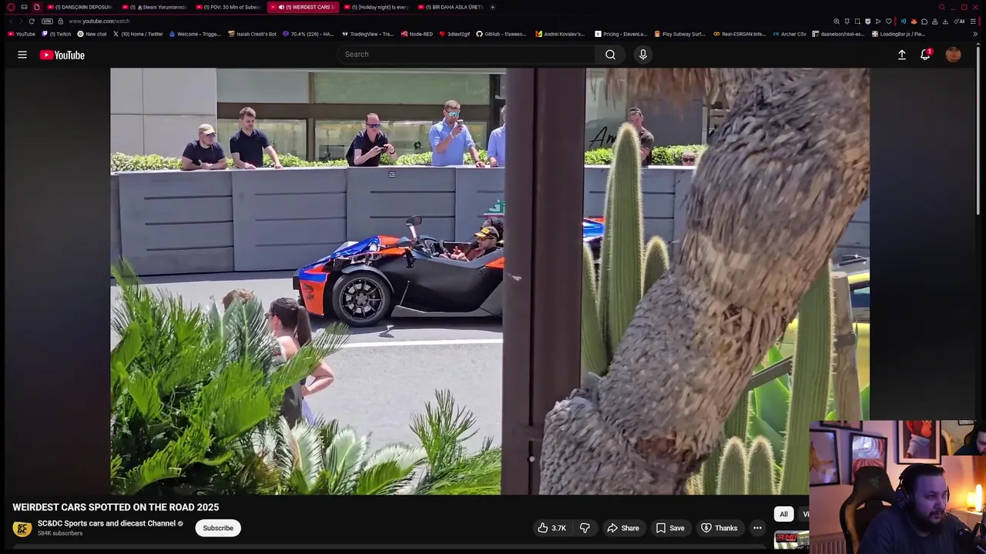Image resolution: width=986 pixels, height=554 pixels.
Task: Toggle the VPN badge in address bar
Action: click(47, 21)
